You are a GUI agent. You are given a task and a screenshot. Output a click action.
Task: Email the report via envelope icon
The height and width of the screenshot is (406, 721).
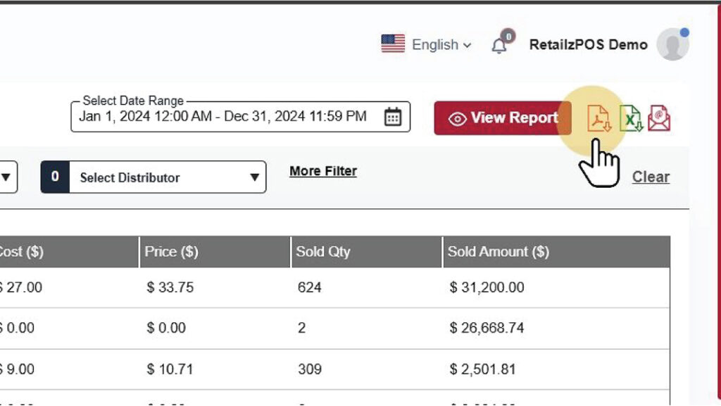[659, 118]
